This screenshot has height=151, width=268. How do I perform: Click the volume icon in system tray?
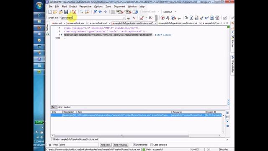tap(41, 137)
